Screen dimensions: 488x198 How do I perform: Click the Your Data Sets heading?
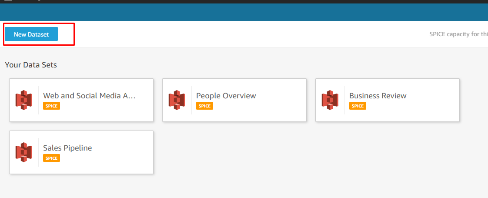coord(31,65)
